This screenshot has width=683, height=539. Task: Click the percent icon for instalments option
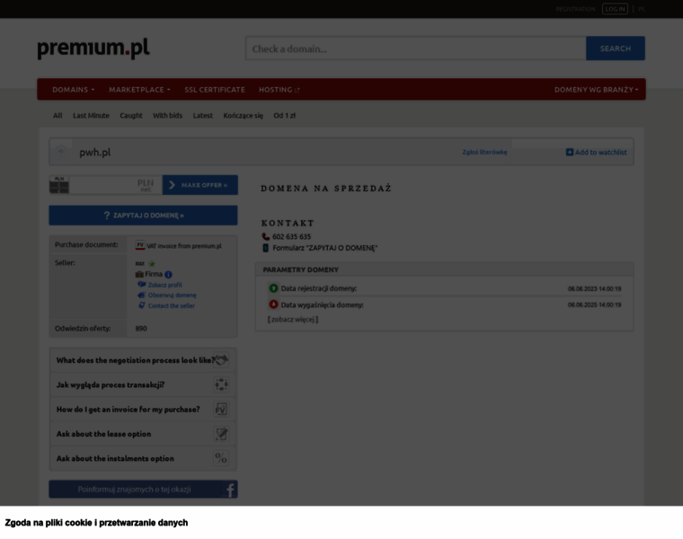[x=221, y=458]
